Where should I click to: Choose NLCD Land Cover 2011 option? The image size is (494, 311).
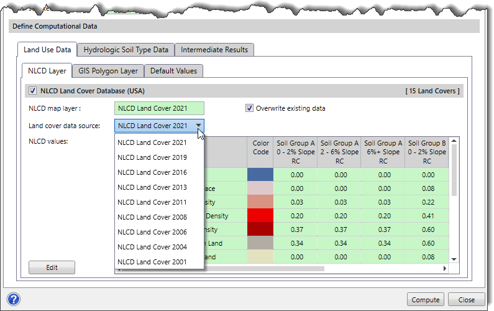tap(152, 202)
